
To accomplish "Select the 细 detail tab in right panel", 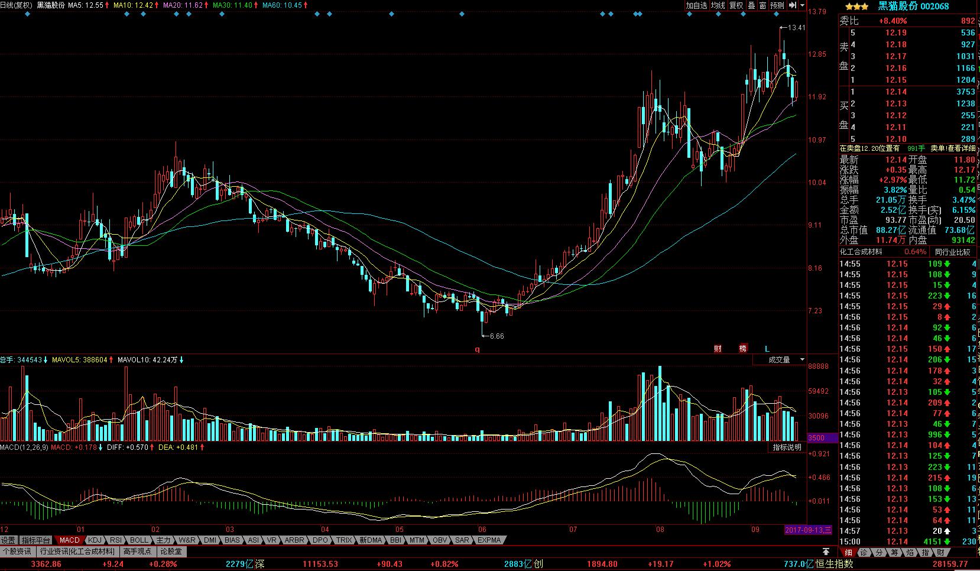I will click(848, 553).
